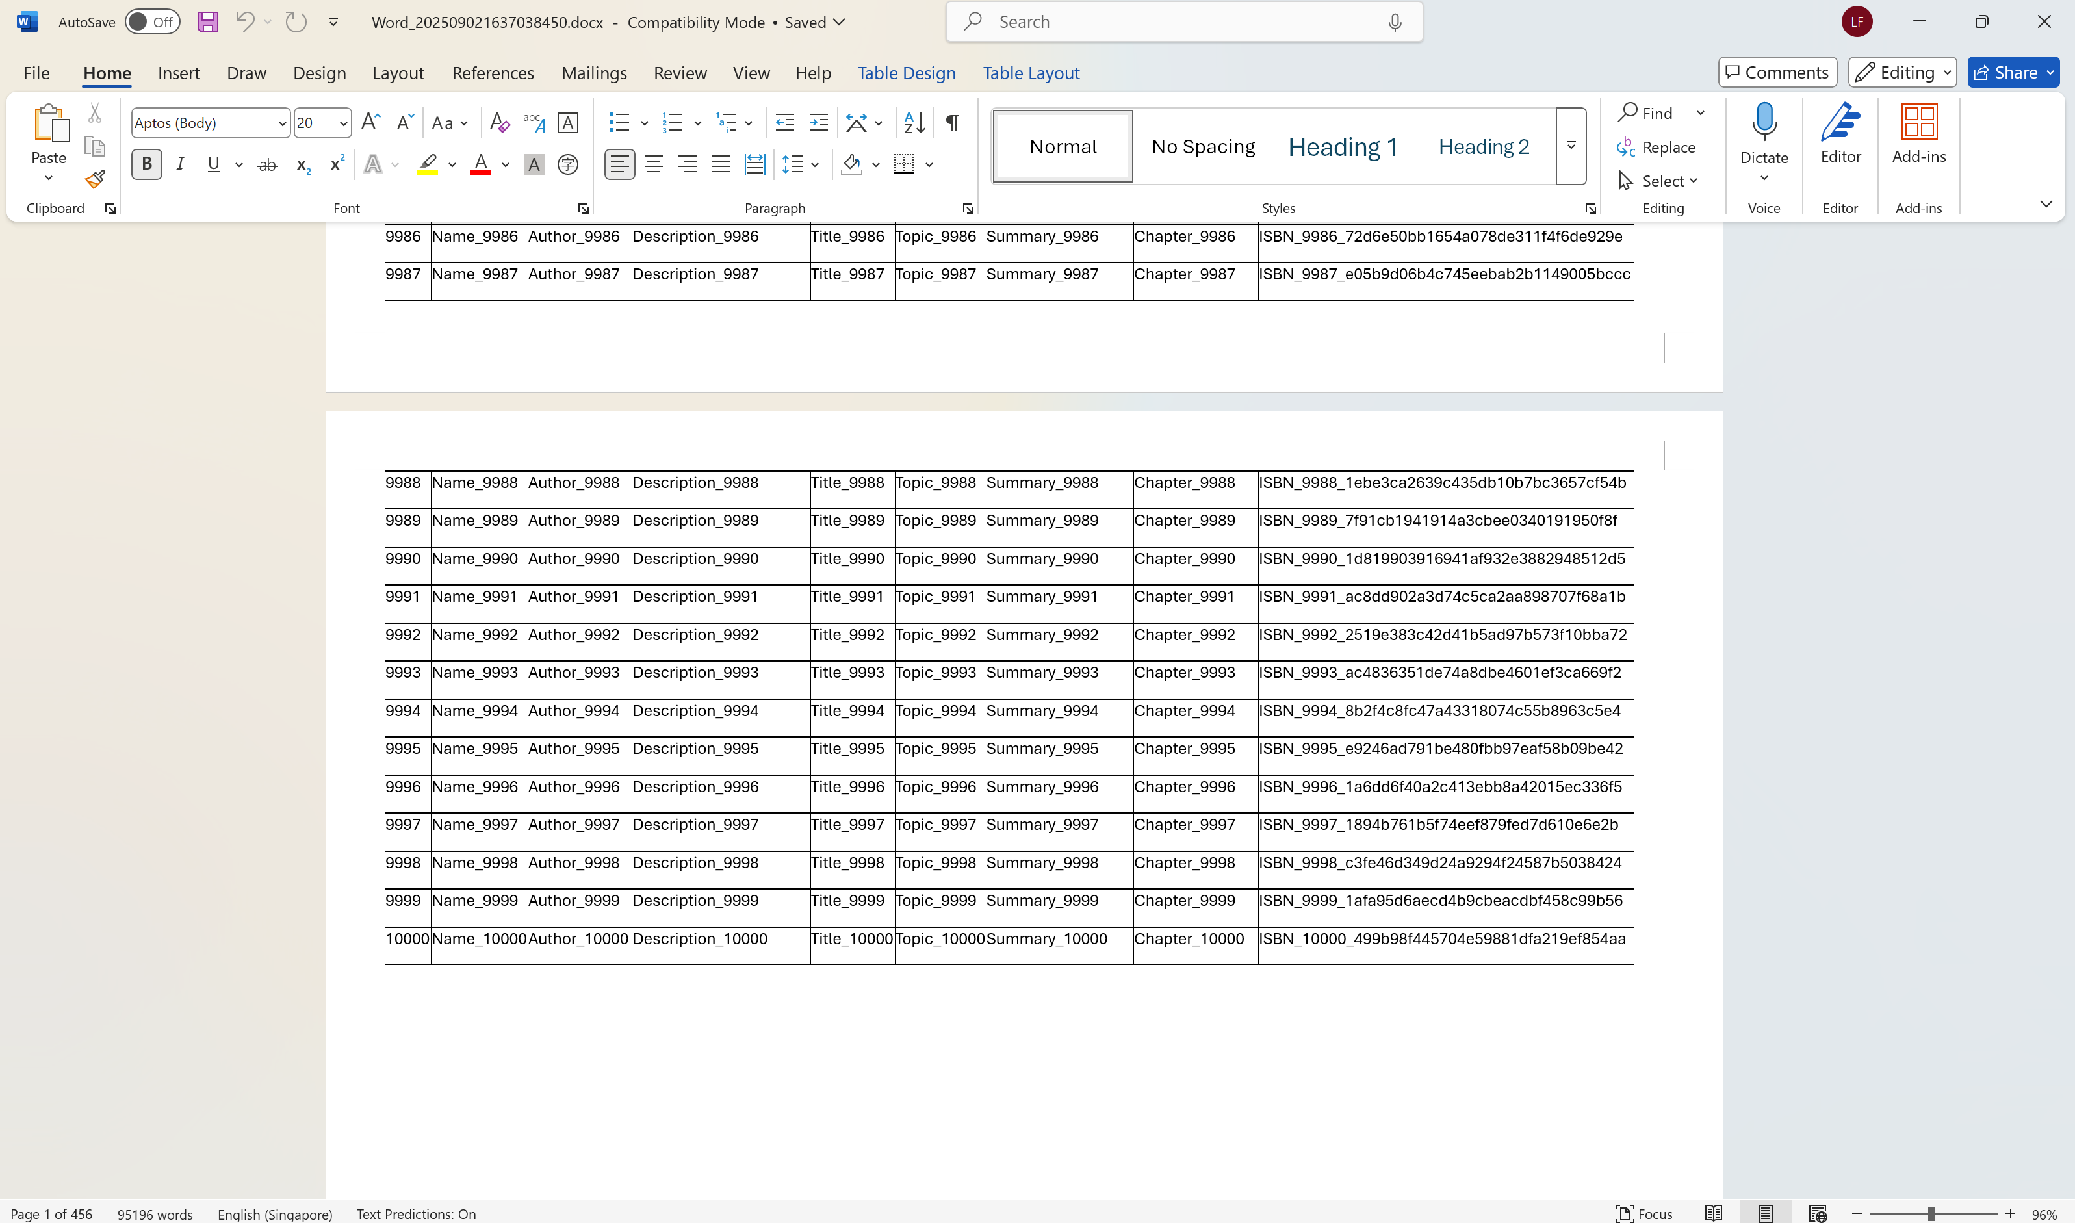The image size is (2075, 1223).
Task: Click the Comments button
Action: [x=1777, y=73]
